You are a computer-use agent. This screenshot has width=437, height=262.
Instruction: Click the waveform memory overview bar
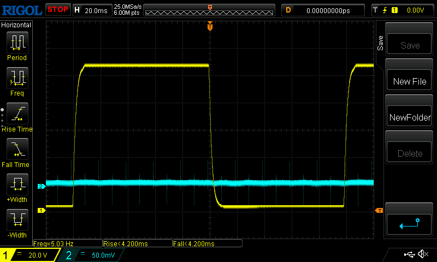210,10
